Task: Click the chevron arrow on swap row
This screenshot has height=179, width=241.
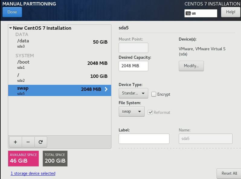Action: (x=106, y=89)
